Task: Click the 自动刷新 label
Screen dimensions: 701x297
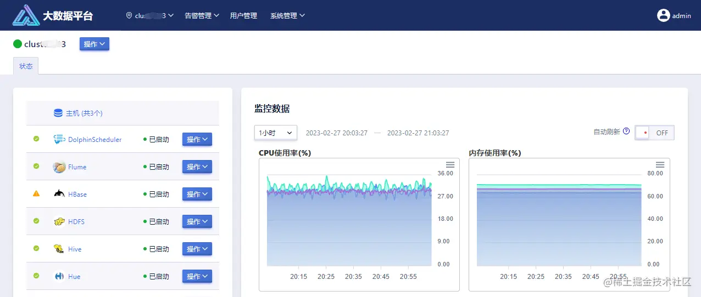Action: tap(607, 132)
